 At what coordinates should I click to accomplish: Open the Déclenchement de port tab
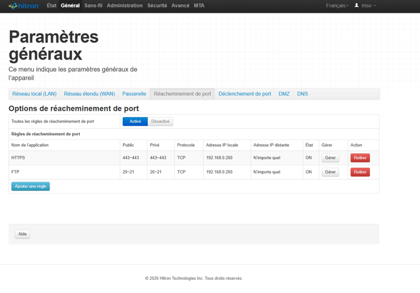point(244,94)
